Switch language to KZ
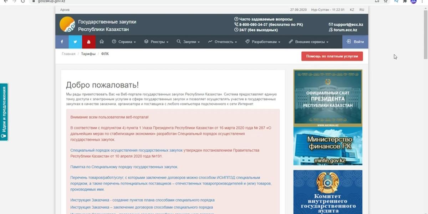Image resolution: width=428 pixels, height=214 pixels. 352,10
